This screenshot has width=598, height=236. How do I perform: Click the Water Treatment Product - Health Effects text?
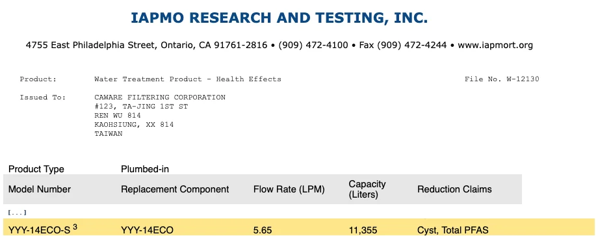coord(188,79)
